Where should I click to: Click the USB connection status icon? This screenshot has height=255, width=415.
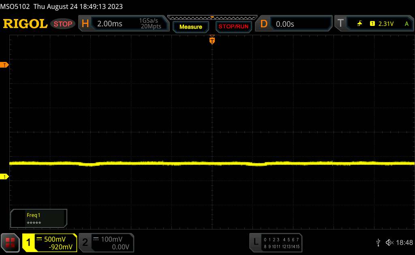[378, 242]
